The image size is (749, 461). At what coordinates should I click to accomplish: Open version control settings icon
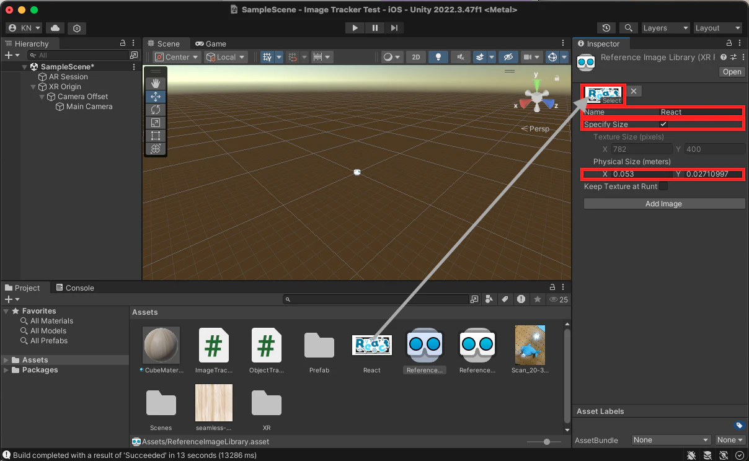coord(77,28)
